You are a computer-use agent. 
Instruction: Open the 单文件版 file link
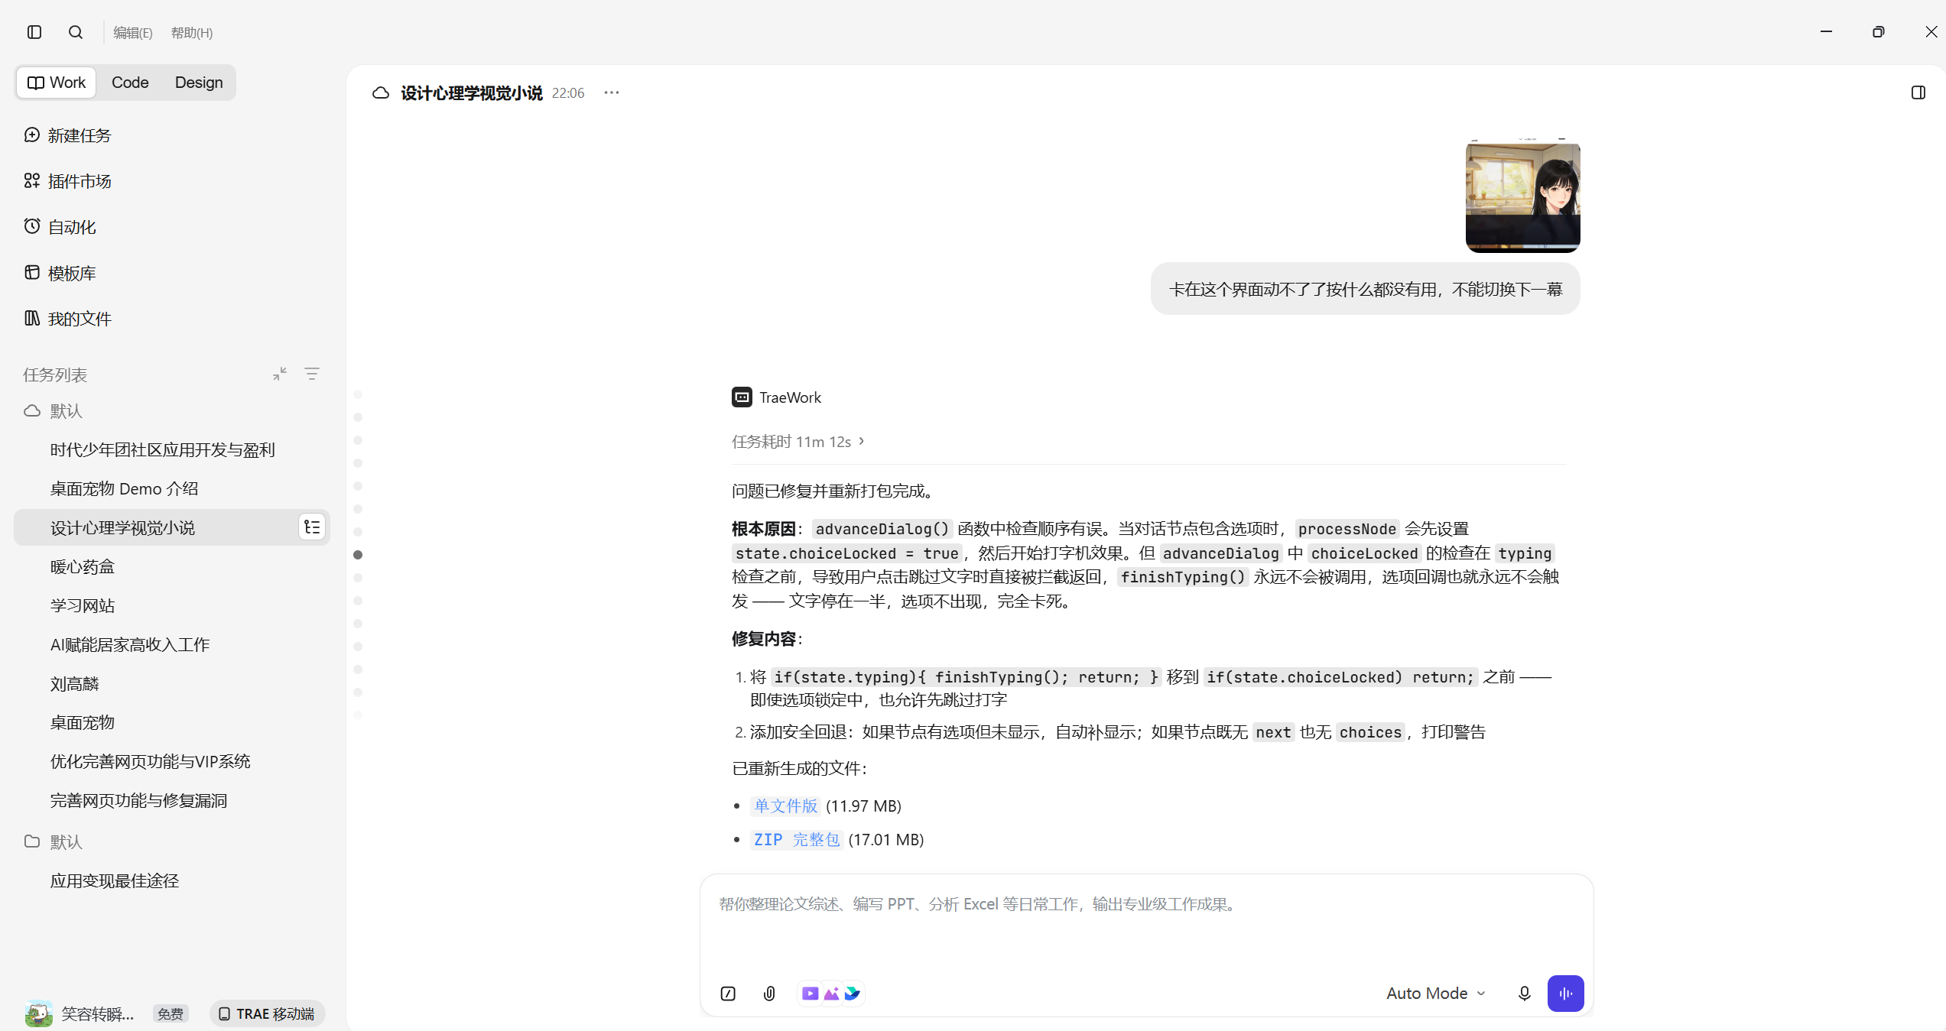point(785,806)
